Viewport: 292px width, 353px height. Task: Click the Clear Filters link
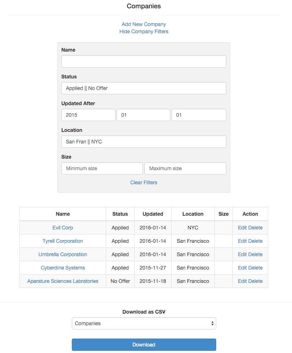144,182
